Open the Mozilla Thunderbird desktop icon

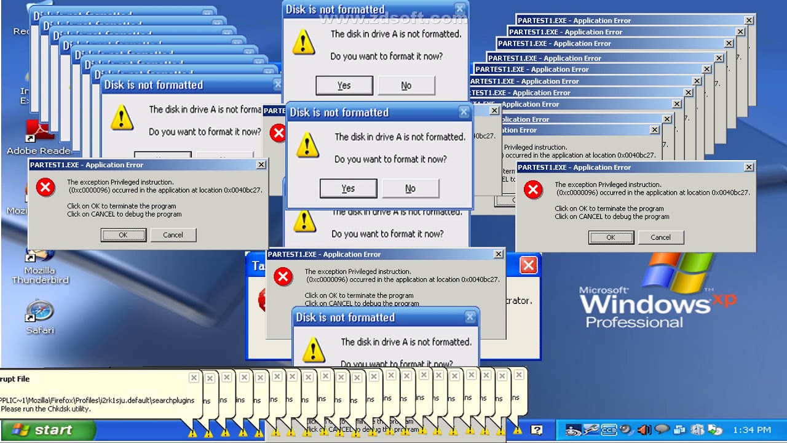[x=40, y=266]
